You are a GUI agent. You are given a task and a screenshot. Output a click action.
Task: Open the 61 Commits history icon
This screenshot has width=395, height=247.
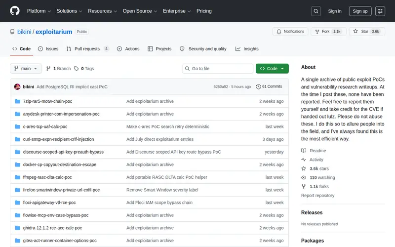tap(258, 87)
